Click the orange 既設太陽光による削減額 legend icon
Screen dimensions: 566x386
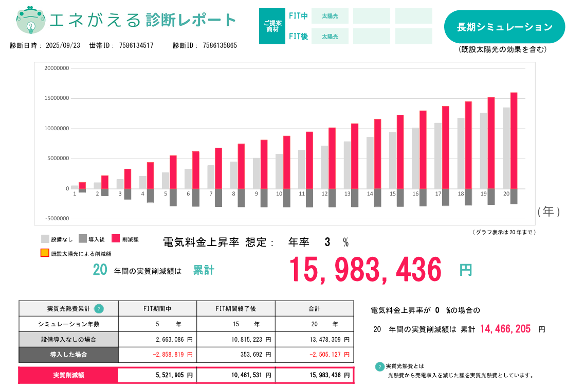point(45,253)
